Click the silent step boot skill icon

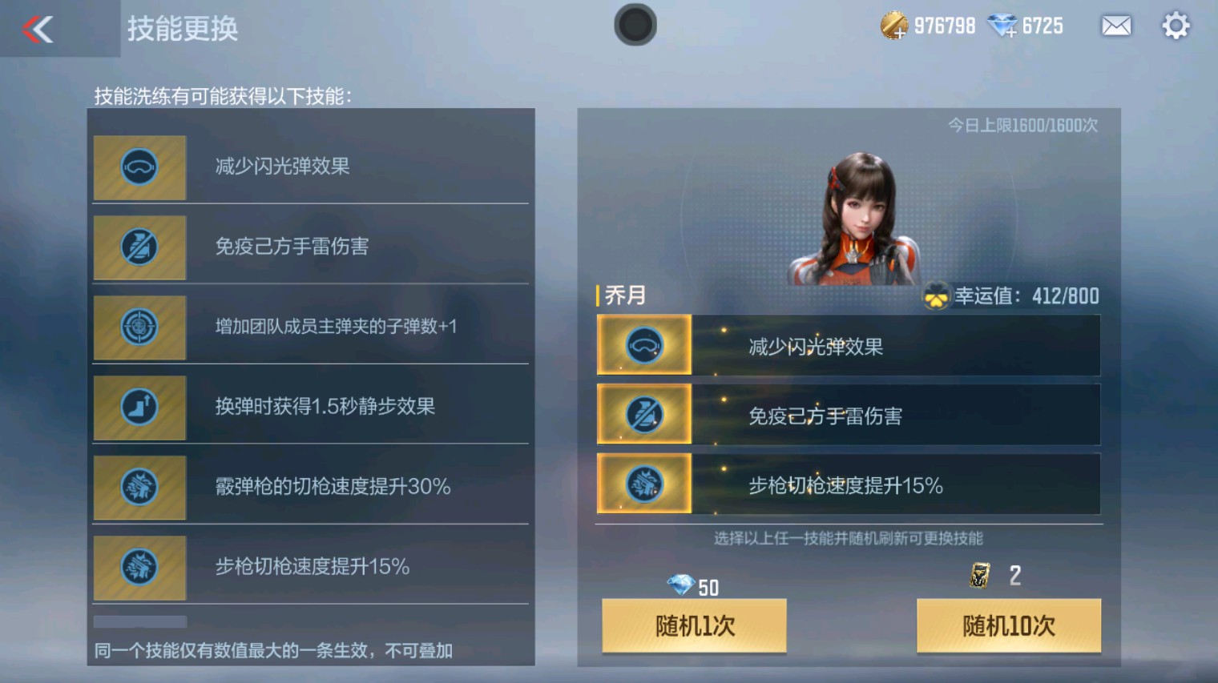click(x=139, y=408)
